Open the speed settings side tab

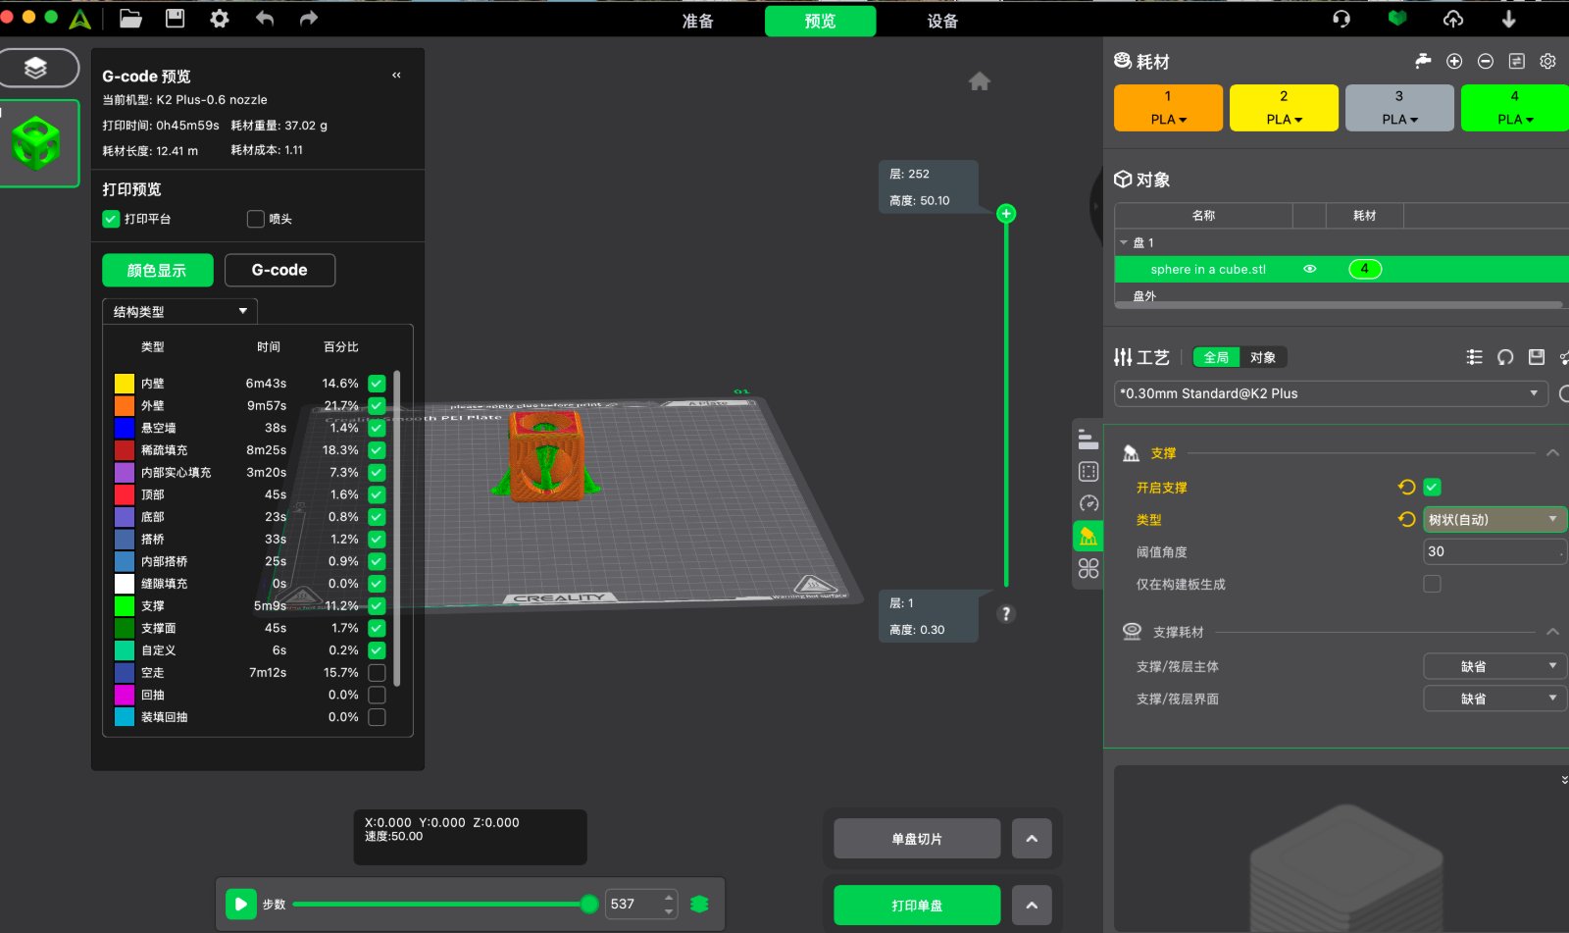point(1088,503)
